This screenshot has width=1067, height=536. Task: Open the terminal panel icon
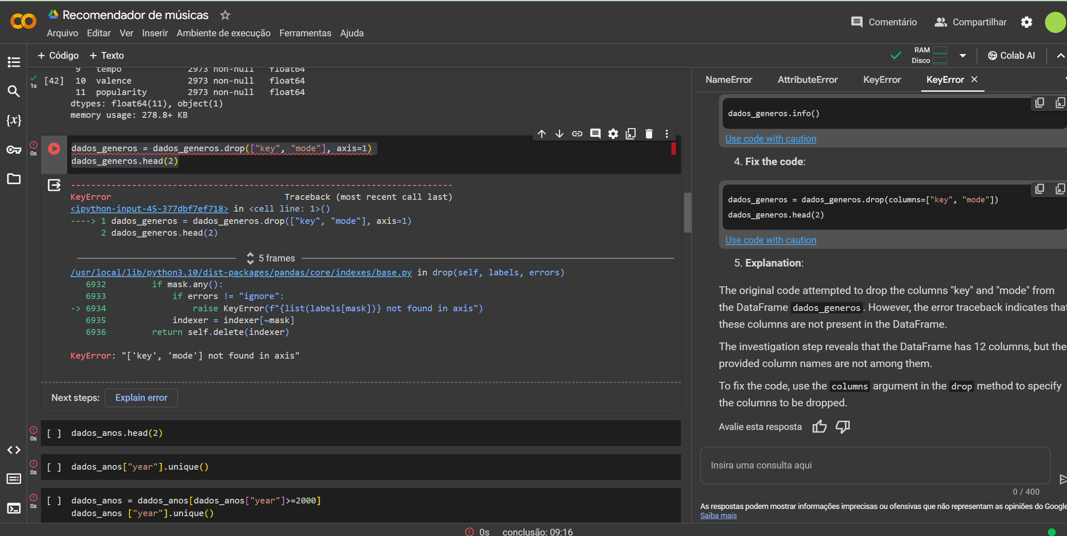[14, 508]
